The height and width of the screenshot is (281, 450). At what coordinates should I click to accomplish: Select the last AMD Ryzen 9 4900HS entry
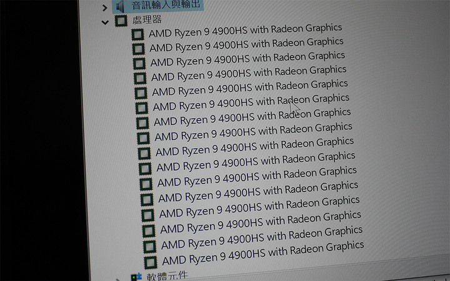[263, 253]
